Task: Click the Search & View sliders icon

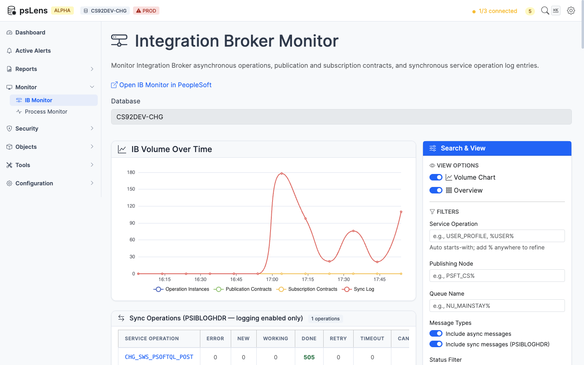Action: click(433, 148)
